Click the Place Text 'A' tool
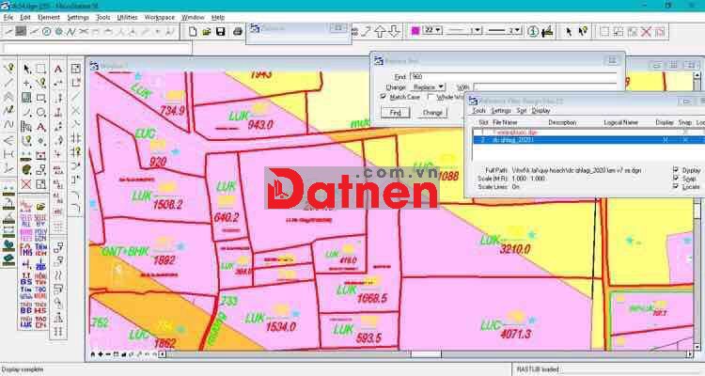The width and height of the screenshot is (705, 376). (57, 70)
